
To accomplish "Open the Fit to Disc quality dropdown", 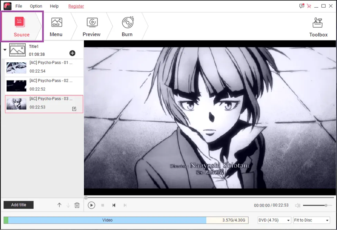I will click(311, 220).
